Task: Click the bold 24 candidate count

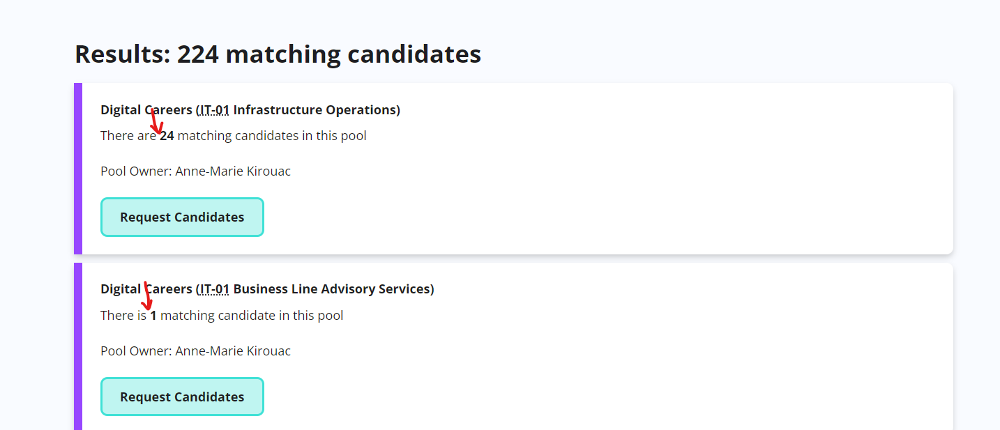Action: (x=167, y=135)
